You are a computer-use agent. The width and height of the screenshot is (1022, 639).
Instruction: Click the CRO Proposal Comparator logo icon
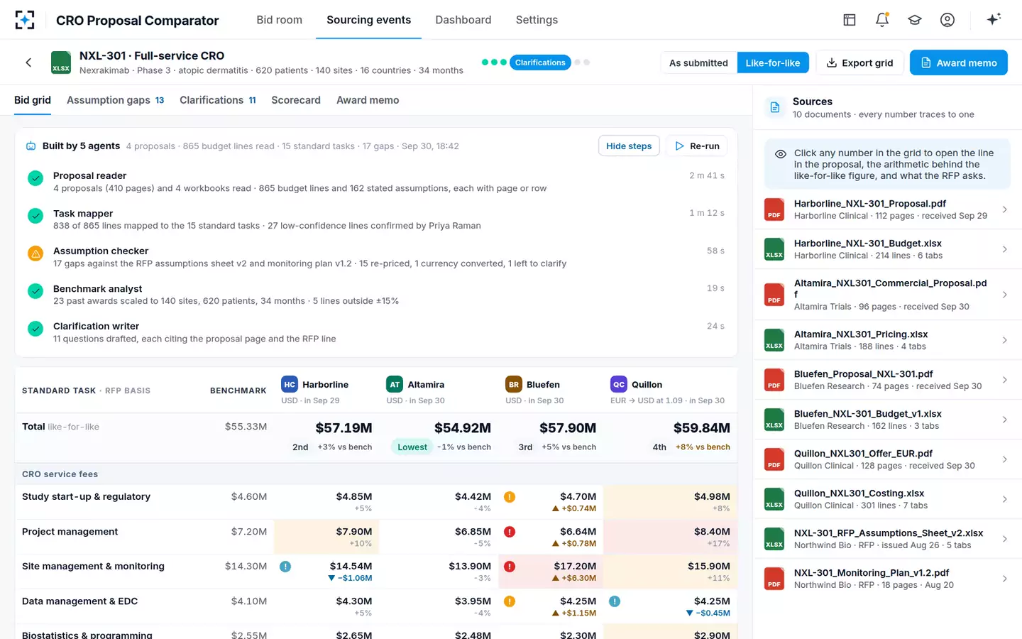25,20
